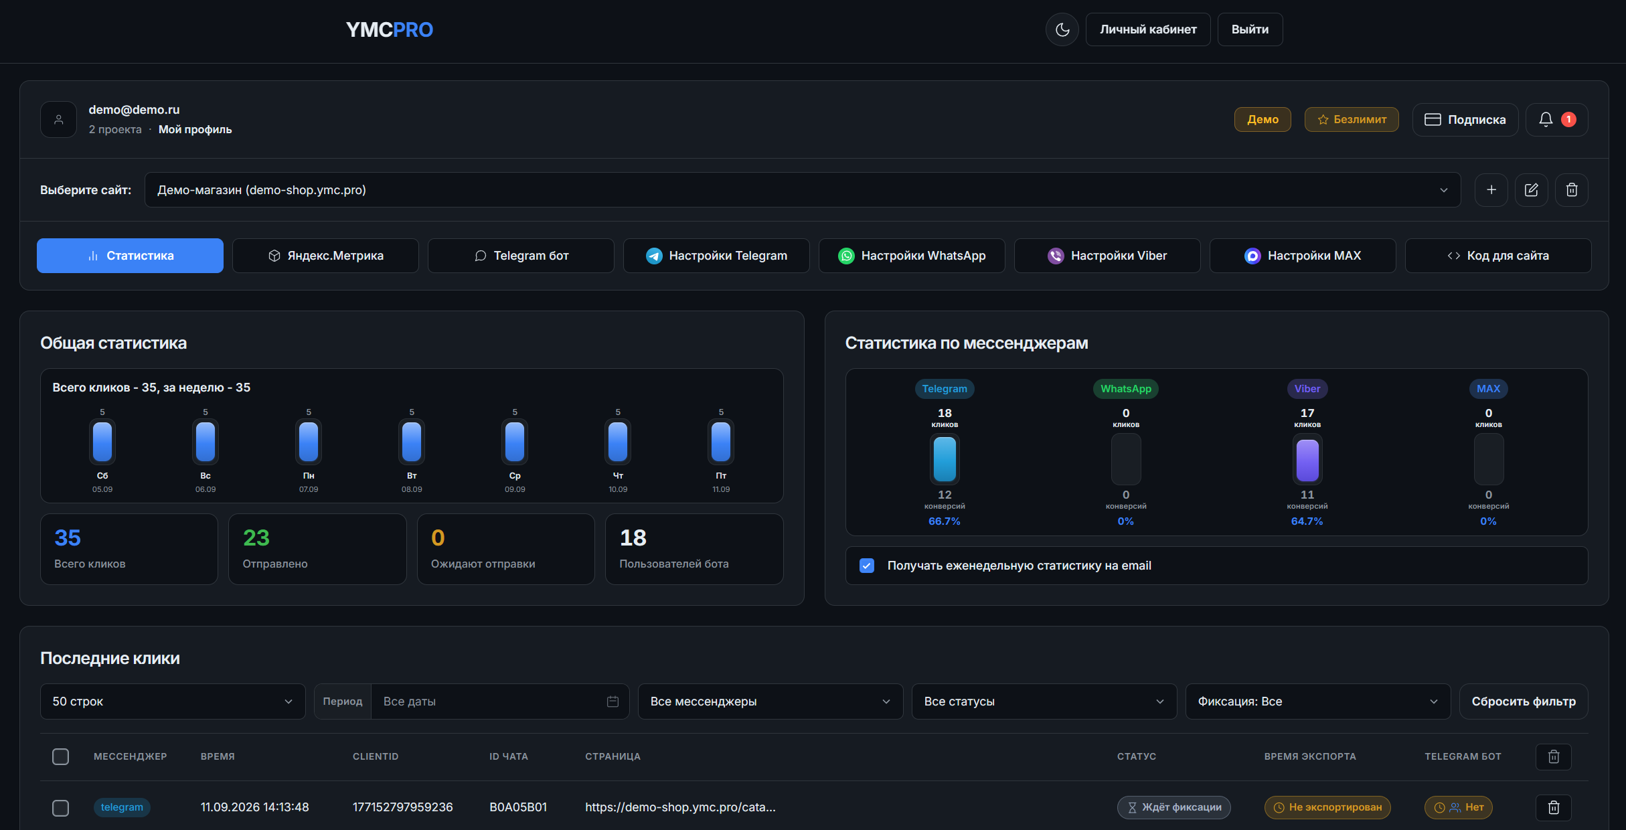Open Все мессенджеры filter dropdown

[770, 701]
